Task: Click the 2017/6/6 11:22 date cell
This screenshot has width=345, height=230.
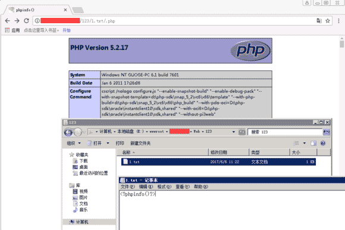Action: (225, 161)
